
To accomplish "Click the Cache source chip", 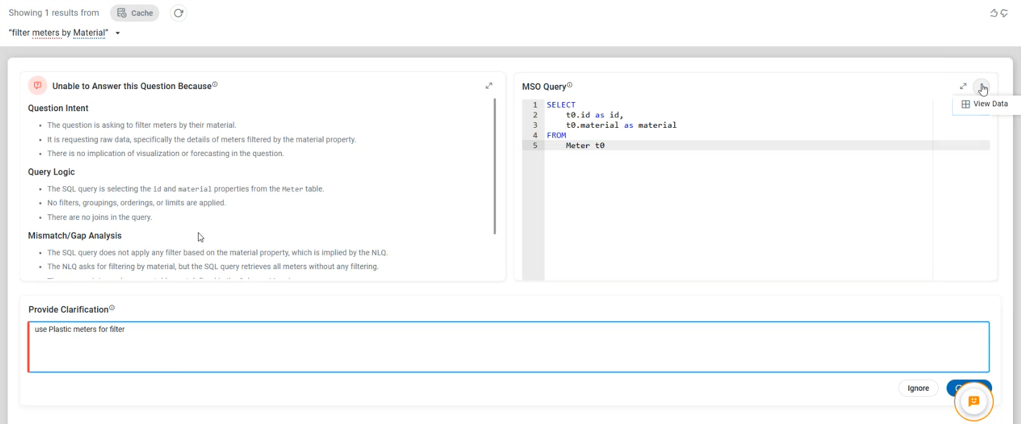I will point(135,13).
